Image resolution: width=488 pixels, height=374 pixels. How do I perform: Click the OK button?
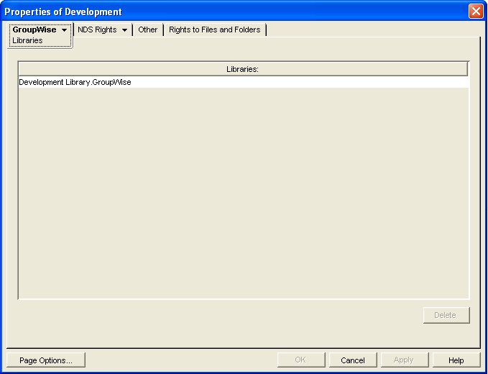point(301,360)
